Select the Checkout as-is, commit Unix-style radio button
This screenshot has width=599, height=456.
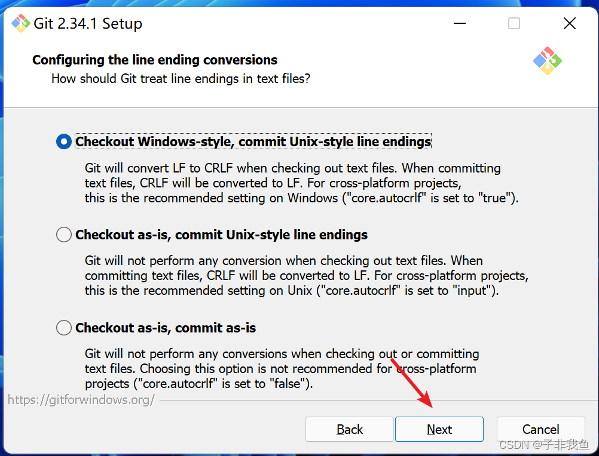click(64, 235)
